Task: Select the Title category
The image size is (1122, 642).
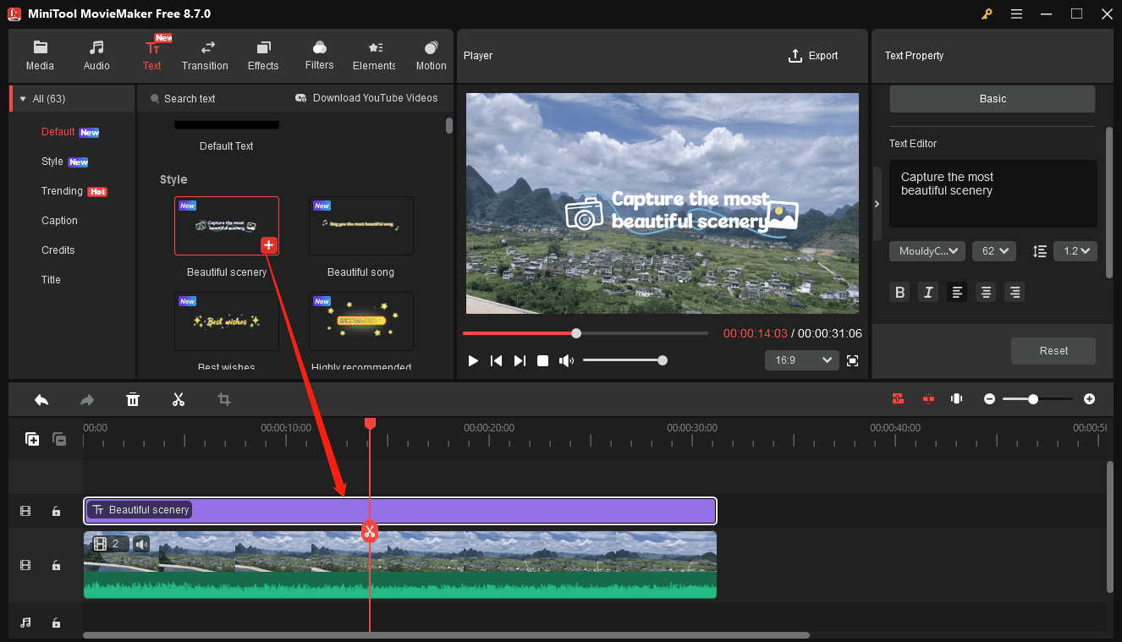Action: point(51,280)
